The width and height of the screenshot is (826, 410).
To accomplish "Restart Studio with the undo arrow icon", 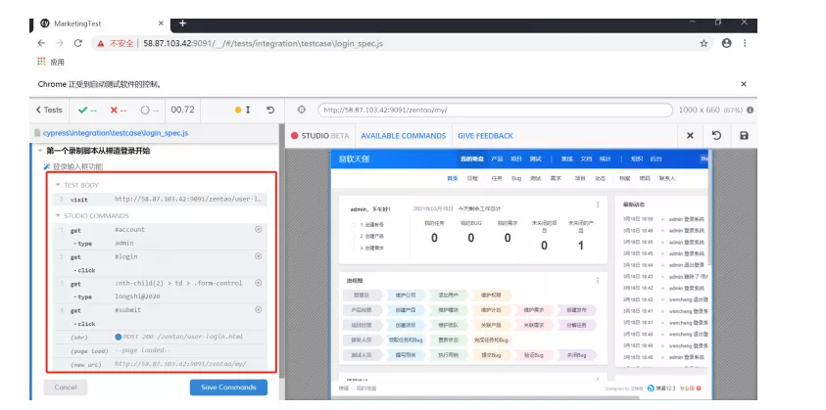I will pos(716,135).
